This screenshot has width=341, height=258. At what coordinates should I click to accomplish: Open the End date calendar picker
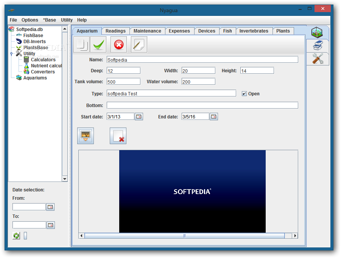[214, 117]
